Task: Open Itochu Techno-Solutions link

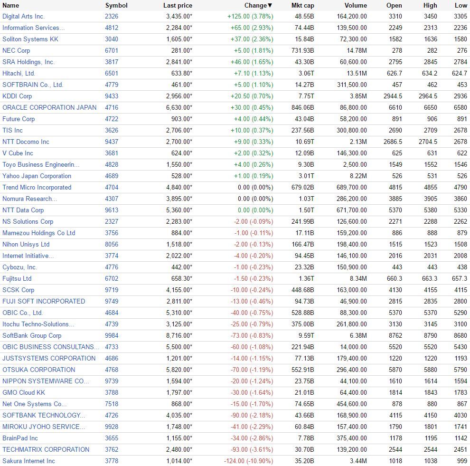Action: (x=38, y=324)
